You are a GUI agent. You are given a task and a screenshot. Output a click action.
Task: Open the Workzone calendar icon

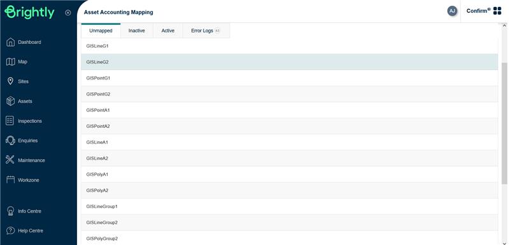[x=10, y=180]
